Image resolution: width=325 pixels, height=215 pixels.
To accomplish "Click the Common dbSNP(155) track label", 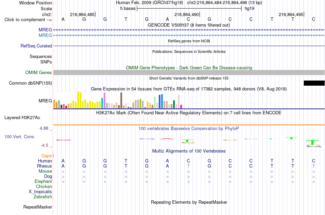I will [x=30, y=83].
